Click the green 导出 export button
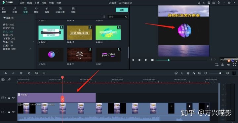 coord(122,10)
